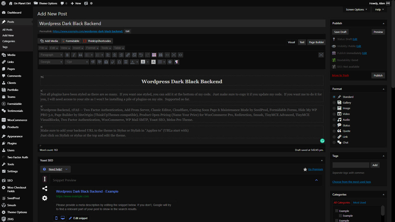Open the Georgia font family dropdown
Screen dimensions: 395x222
[x=51, y=62]
